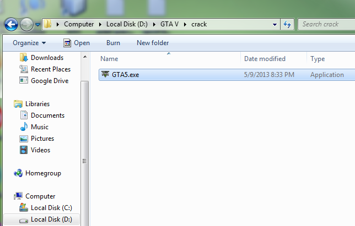Image resolution: width=355 pixels, height=226 pixels.
Task: Click the greyed Forward navigation arrow
Action: (x=26, y=24)
